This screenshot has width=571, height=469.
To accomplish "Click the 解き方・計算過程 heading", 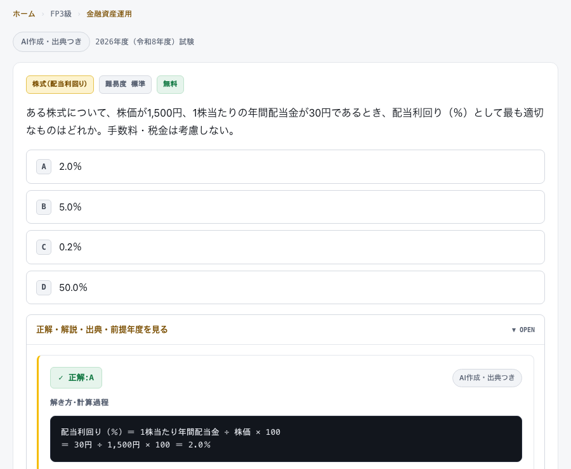I will [x=79, y=402].
